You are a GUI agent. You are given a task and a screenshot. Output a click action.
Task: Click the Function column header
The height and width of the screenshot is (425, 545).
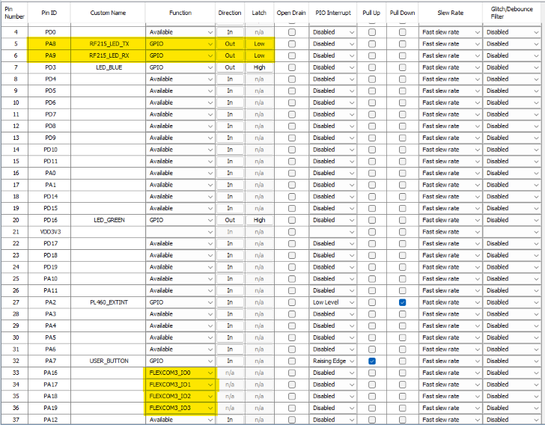pos(180,13)
